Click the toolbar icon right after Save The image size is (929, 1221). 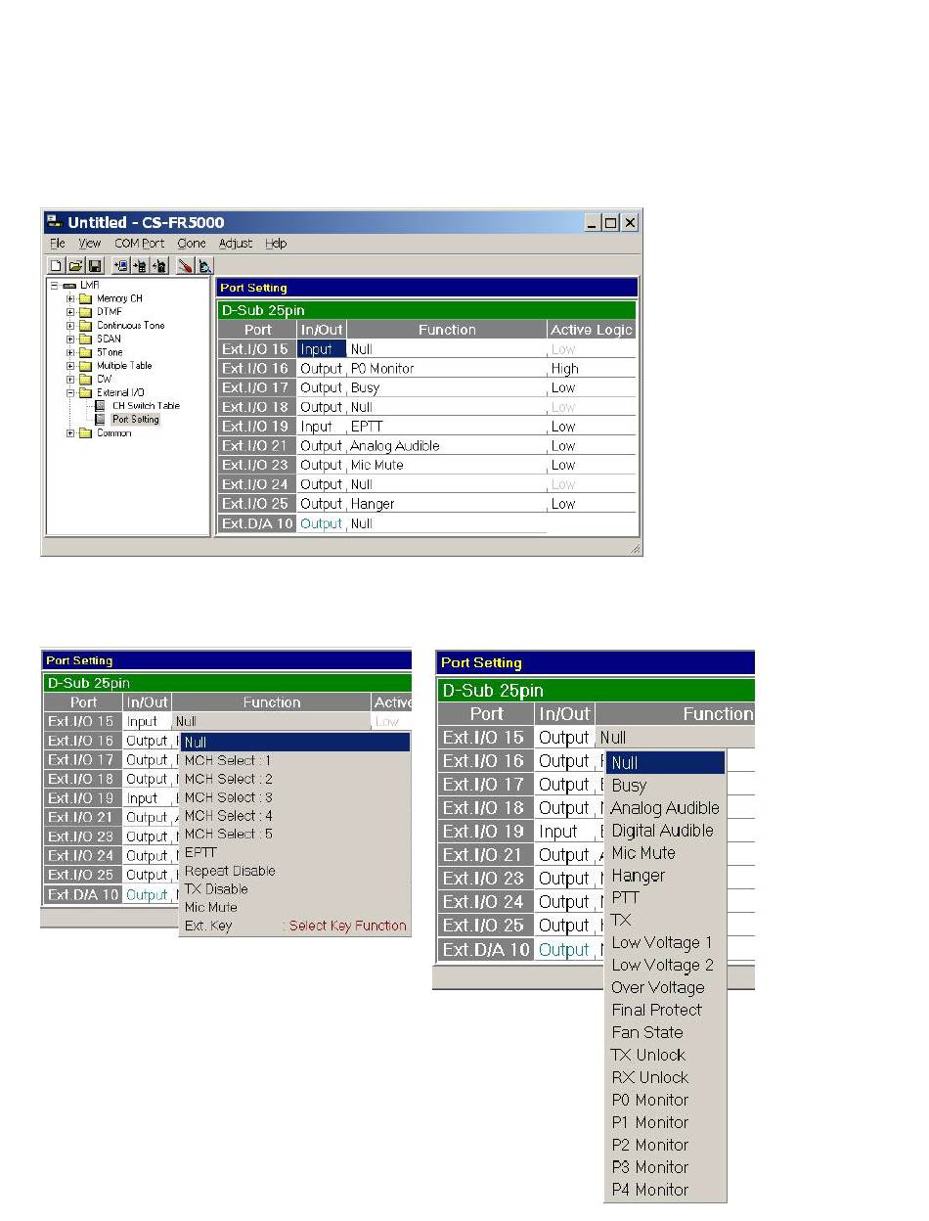[x=120, y=265]
